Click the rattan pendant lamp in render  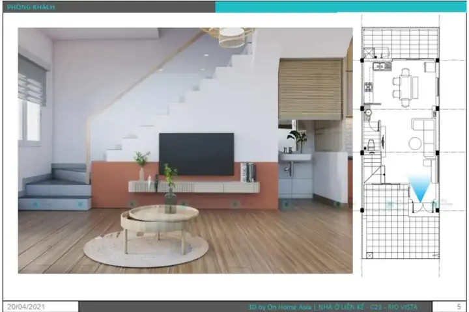pyautogui.click(x=231, y=36)
